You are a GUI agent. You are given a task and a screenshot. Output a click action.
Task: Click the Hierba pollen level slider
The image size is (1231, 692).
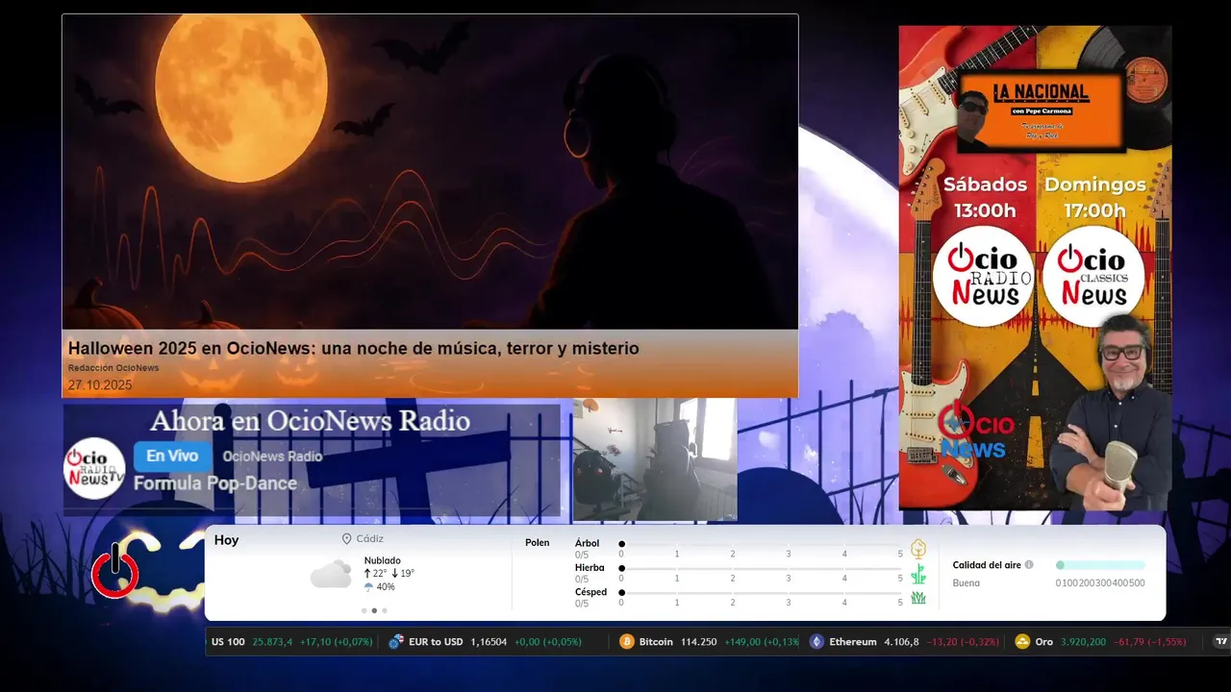pos(761,568)
